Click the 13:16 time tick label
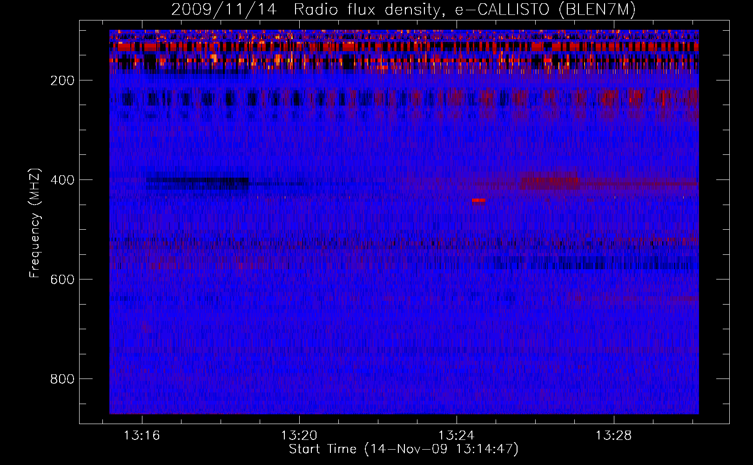The width and height of the screenshot is (753, 465). (141, 435)
